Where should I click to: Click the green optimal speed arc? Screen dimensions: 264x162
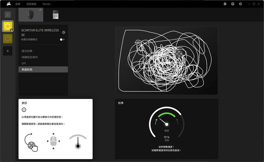click(x=167, y=115)
